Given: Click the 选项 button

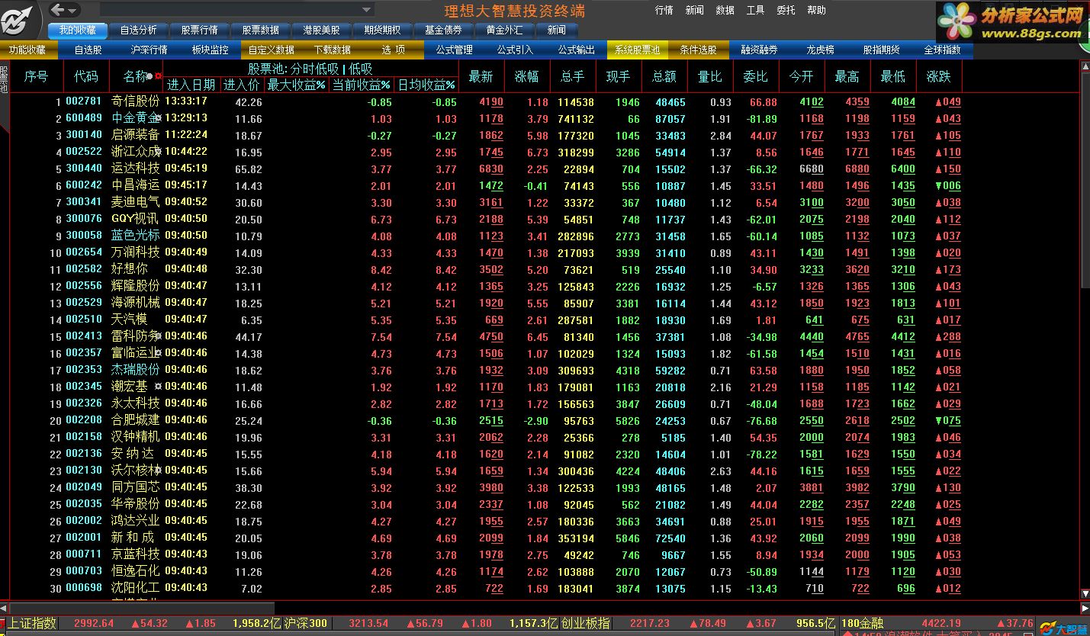Looking at the screenshot, I should point(394,50).
